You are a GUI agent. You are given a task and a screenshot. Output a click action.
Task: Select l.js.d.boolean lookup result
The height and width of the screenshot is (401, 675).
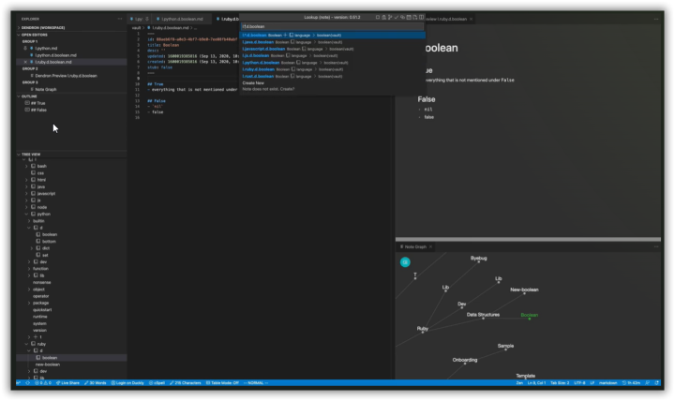(x=332, y=55)
